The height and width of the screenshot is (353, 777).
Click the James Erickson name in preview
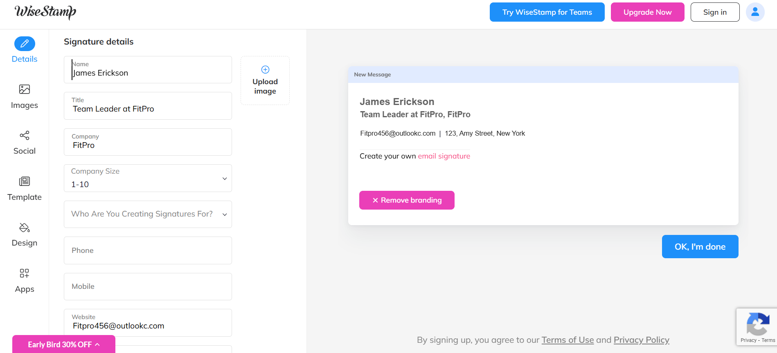pos(397,102)
